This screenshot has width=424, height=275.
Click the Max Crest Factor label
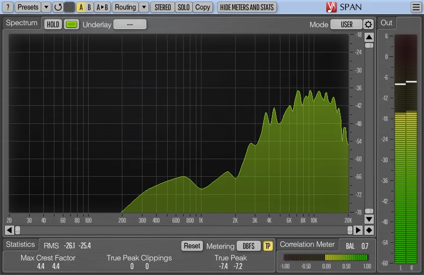(x=48, y=258)
